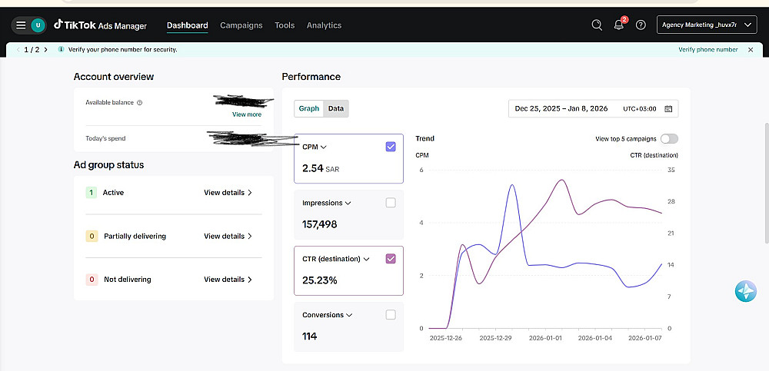The height and width of the screenshot is (371, 769).
Task: Switch to the Campaigns tab
Action: pyautogui.click(x=241, y=25)
